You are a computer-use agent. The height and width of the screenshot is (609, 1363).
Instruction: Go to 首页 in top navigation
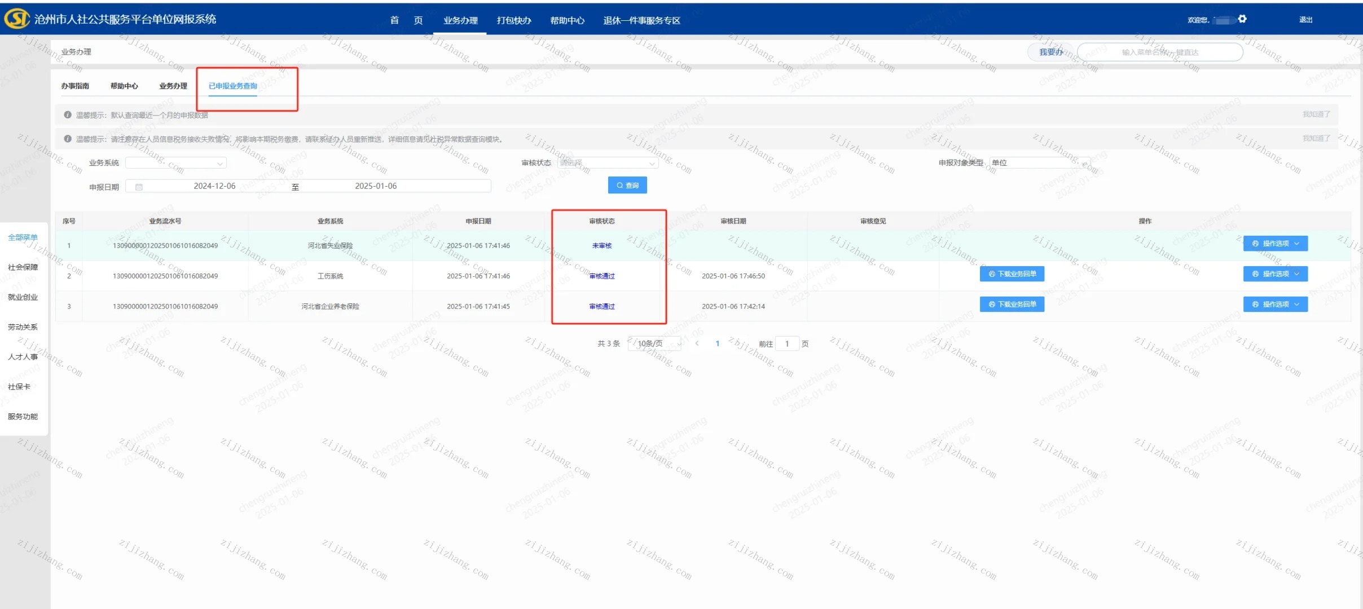tap(406, 20)
